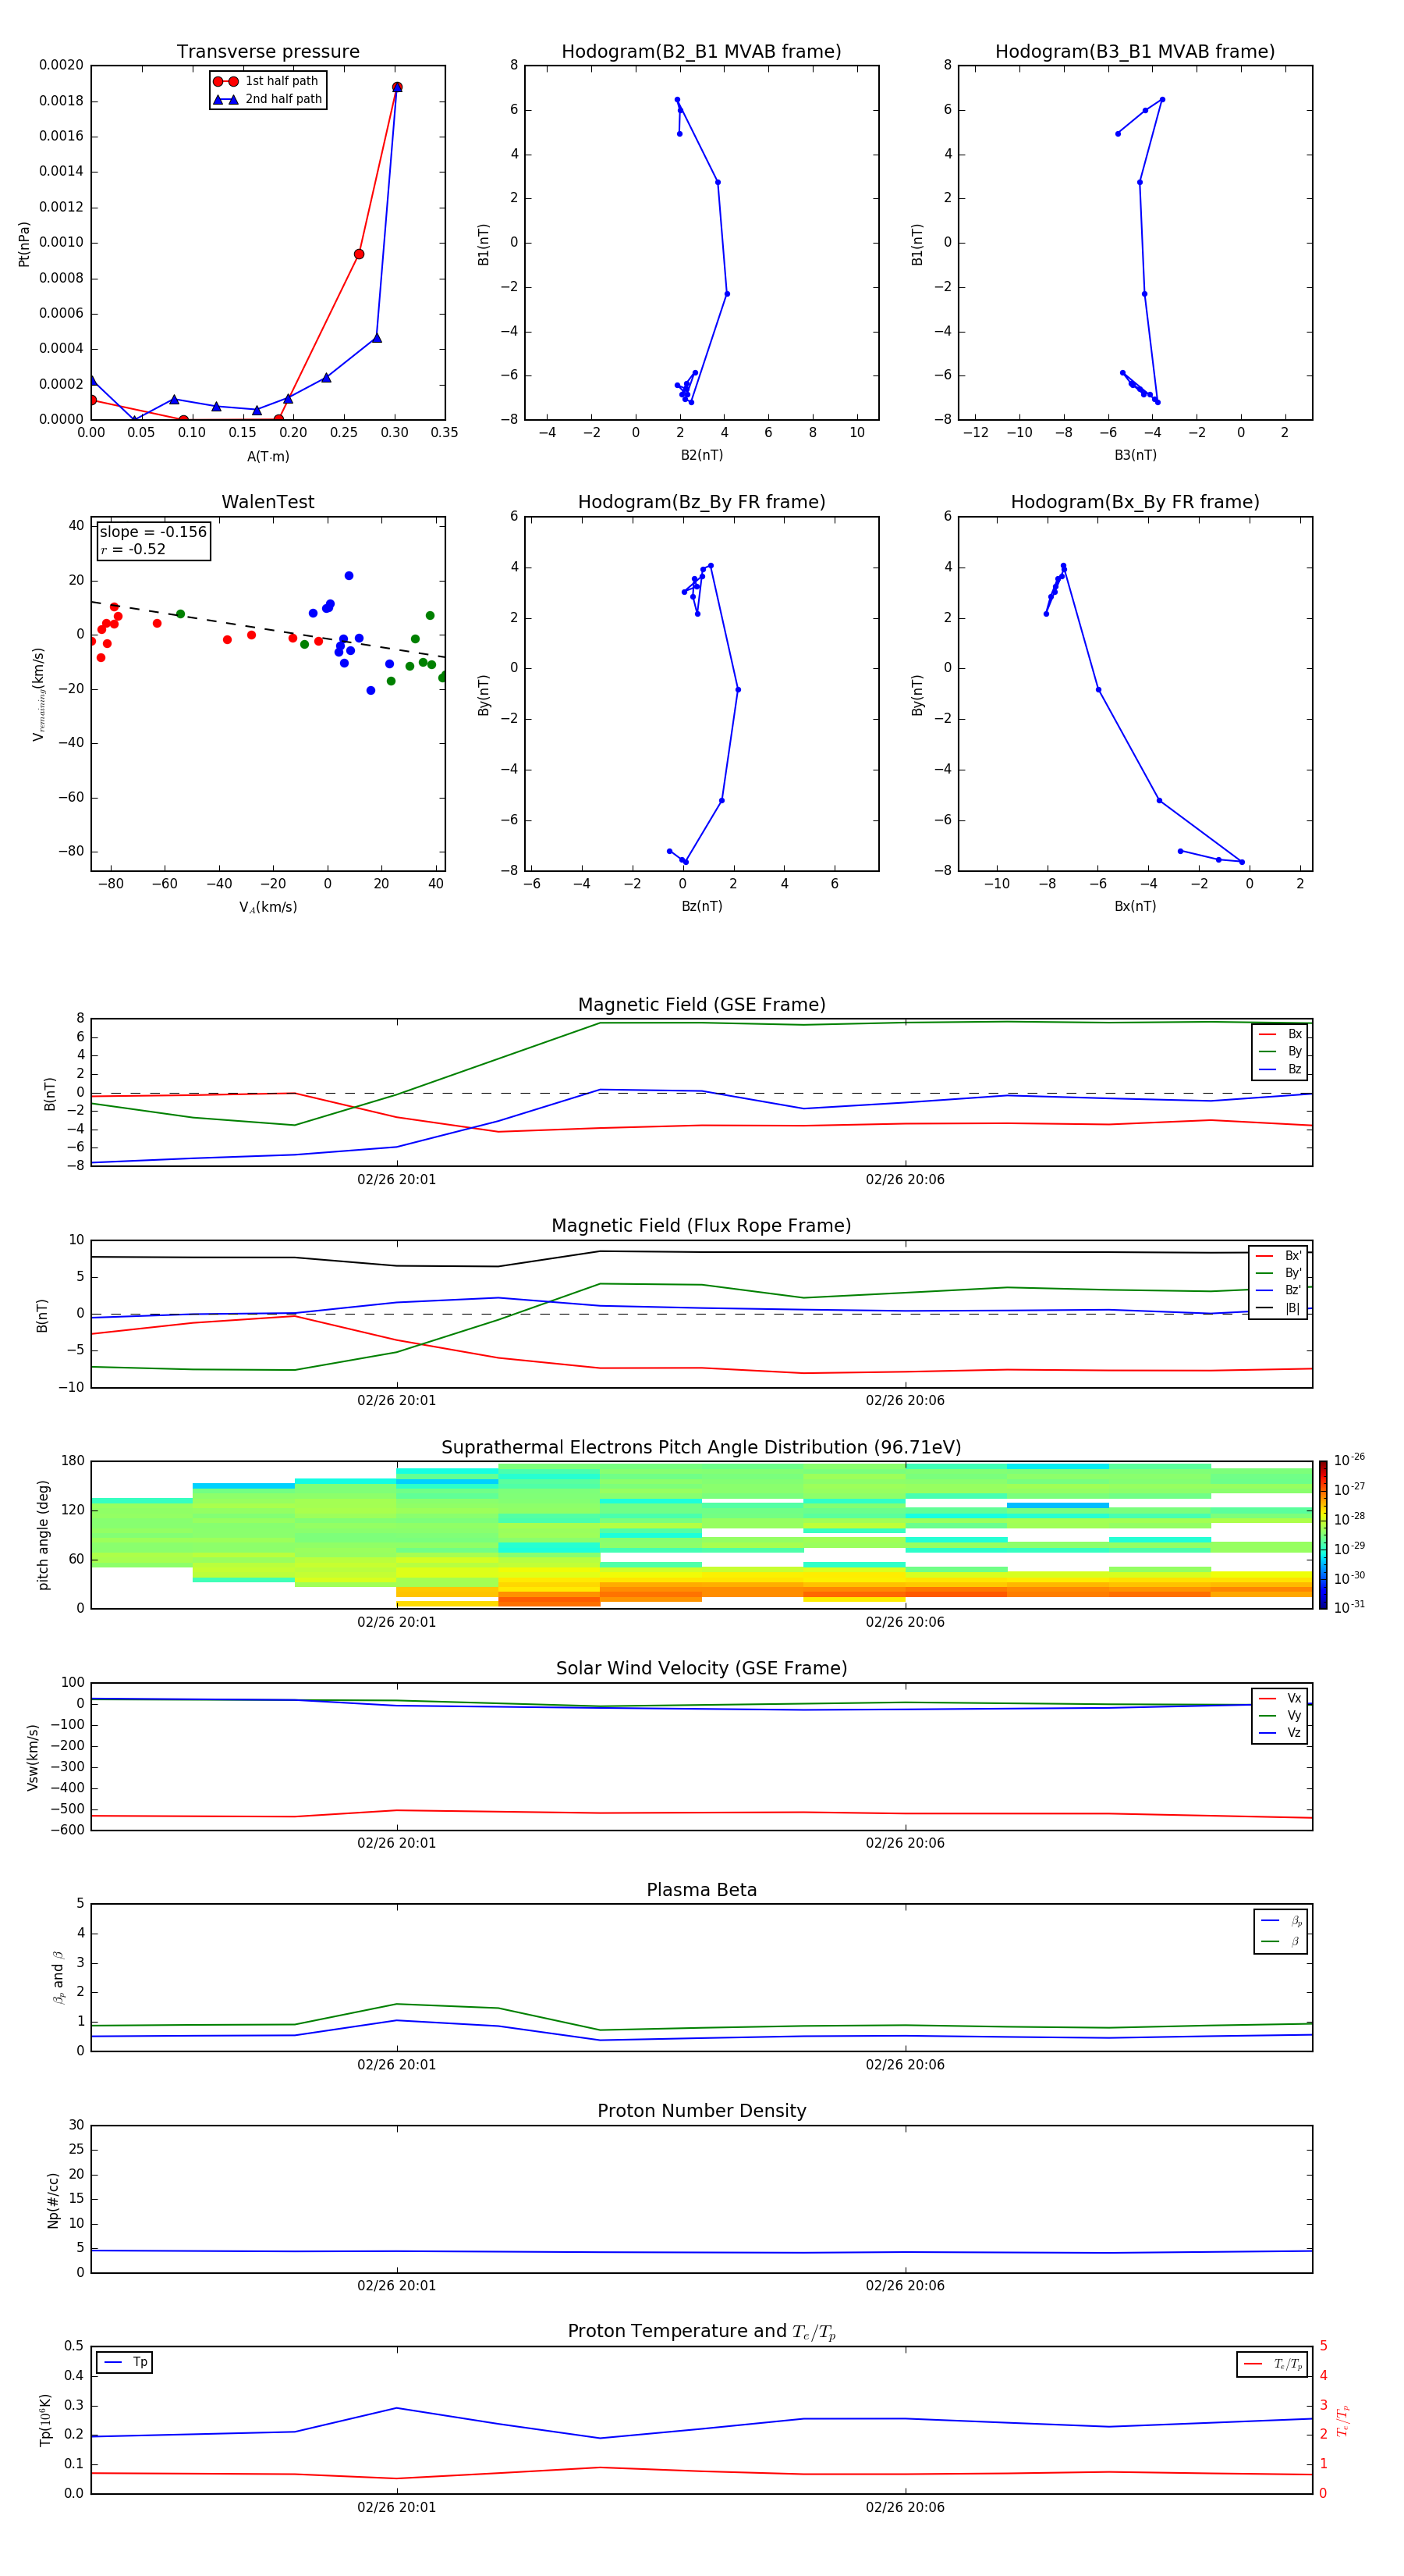
Task: Click the 'slope = -0.156' annotation
Action: pos(153,532)
